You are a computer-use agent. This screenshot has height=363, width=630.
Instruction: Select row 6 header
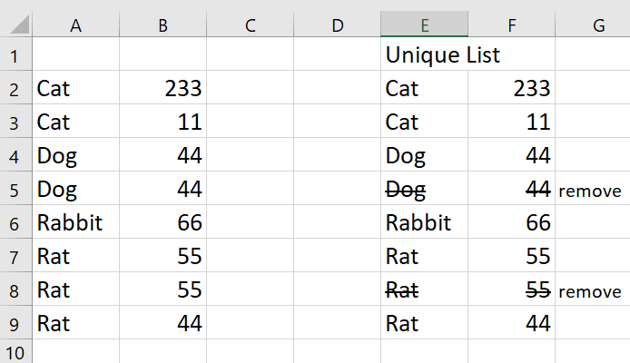tap(15, 221)
